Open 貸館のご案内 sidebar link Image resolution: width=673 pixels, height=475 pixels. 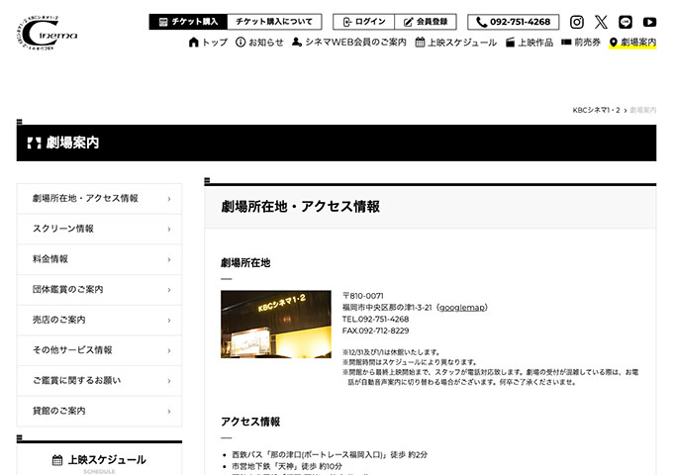coord(99,411)
